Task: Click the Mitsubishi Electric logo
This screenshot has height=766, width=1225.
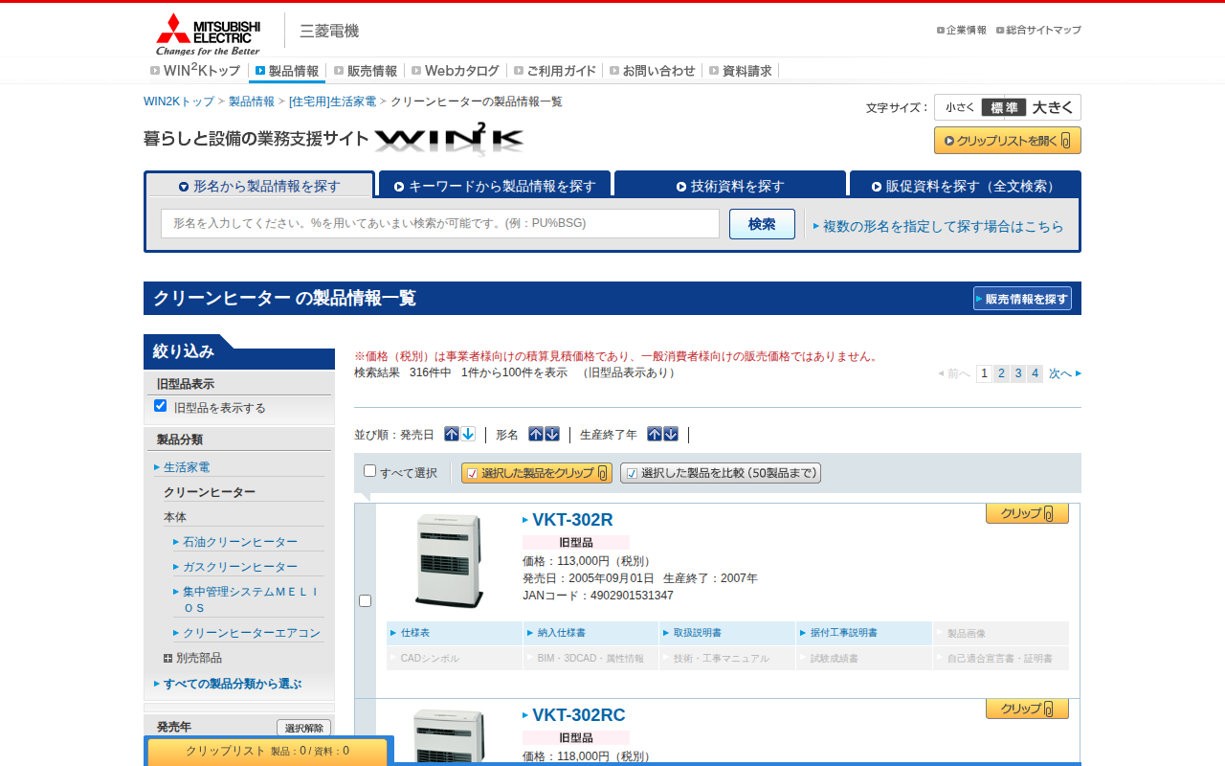Action: [208, 34]
